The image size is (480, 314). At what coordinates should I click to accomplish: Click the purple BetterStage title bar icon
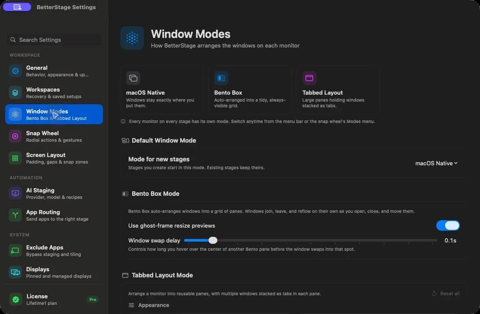coord(17,7)
